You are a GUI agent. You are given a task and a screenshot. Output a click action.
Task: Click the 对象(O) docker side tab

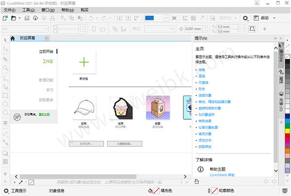tap(281, 101)
